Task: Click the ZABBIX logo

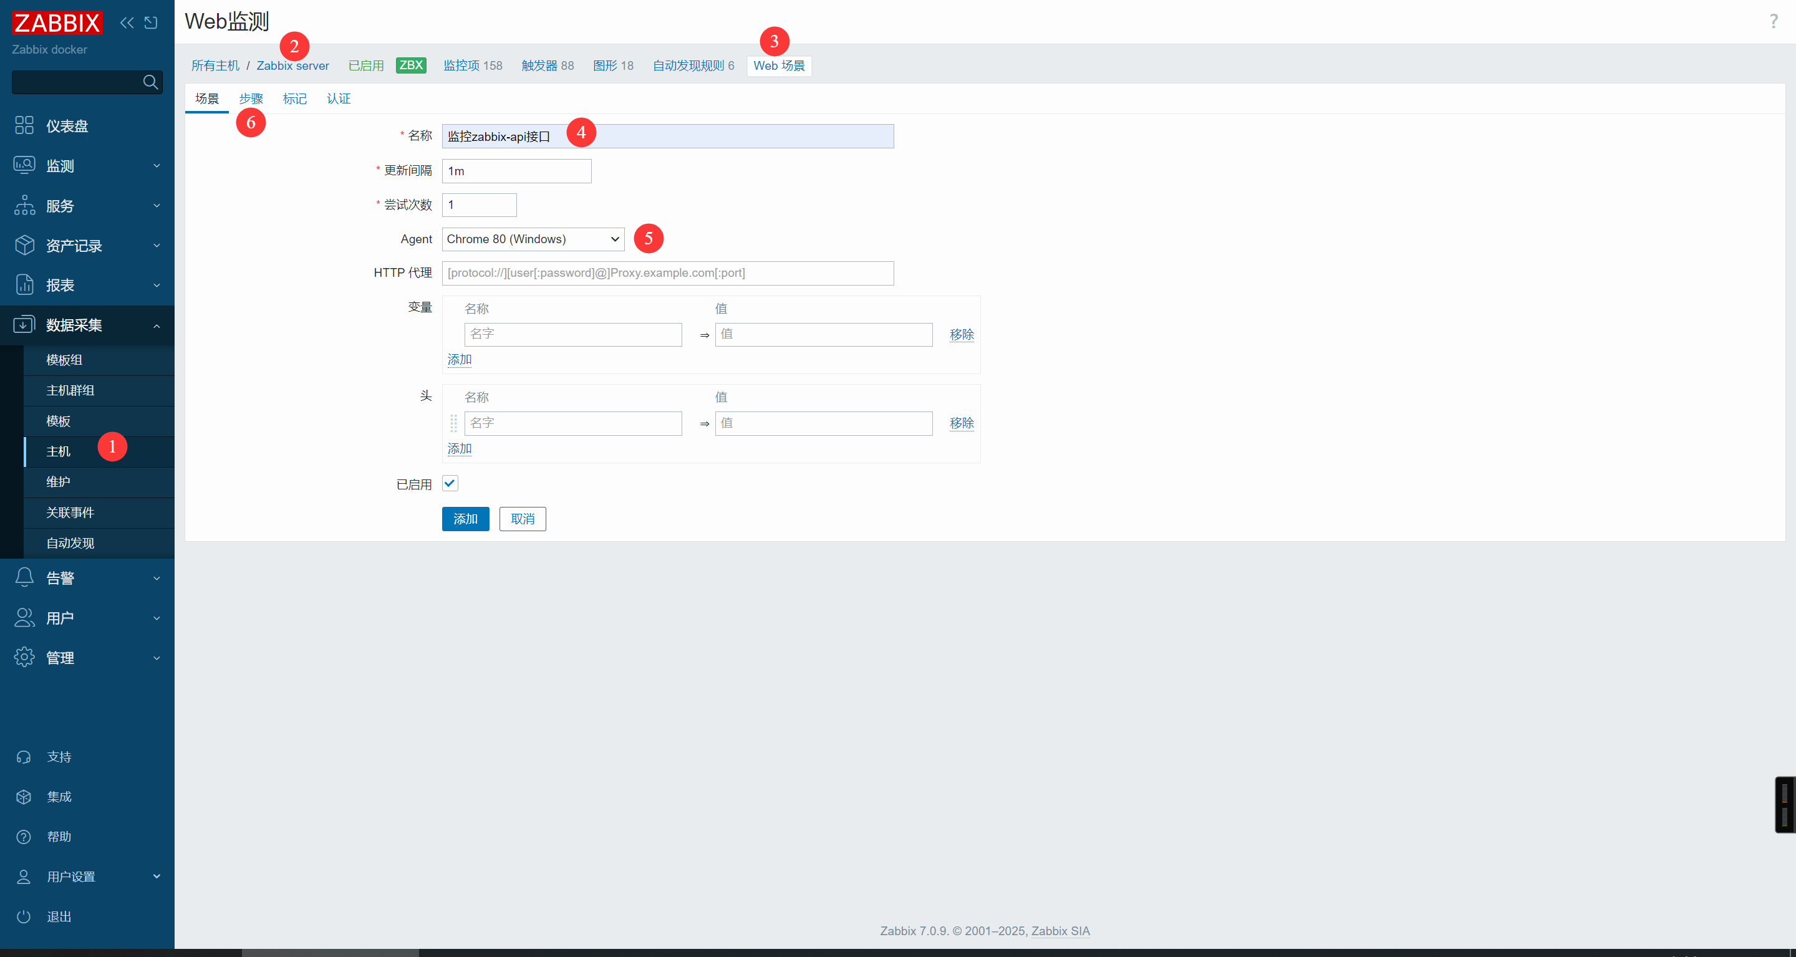Action: 57,23
